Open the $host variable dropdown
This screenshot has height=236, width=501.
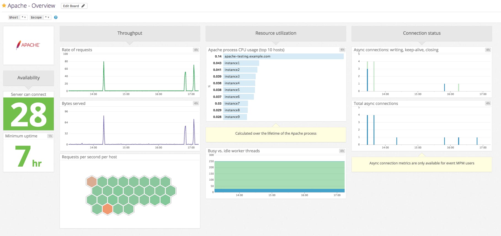[x=24, y=17]
